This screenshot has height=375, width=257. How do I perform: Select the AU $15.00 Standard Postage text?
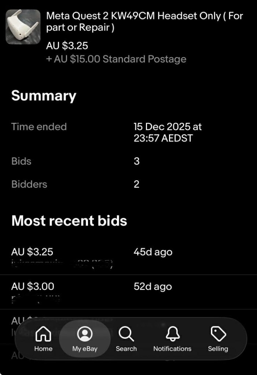tap(116, 59)
